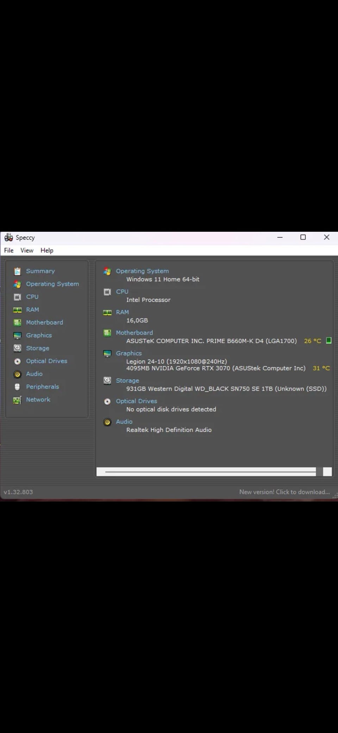This screenshot has width=338, height=733.
Task: Open the File menu
Action: pos(9,250)
